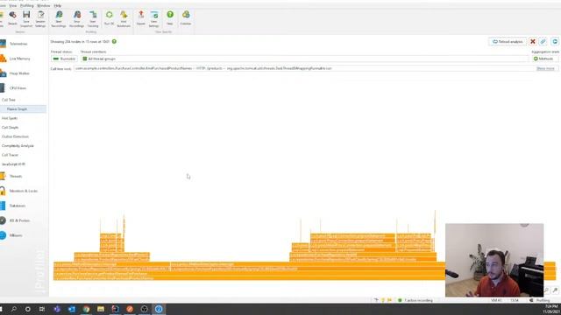The width and height of the screenshot is (561, 315).
Task: Click the link icon next to Reload analysis
Action: tap(543, 42)
